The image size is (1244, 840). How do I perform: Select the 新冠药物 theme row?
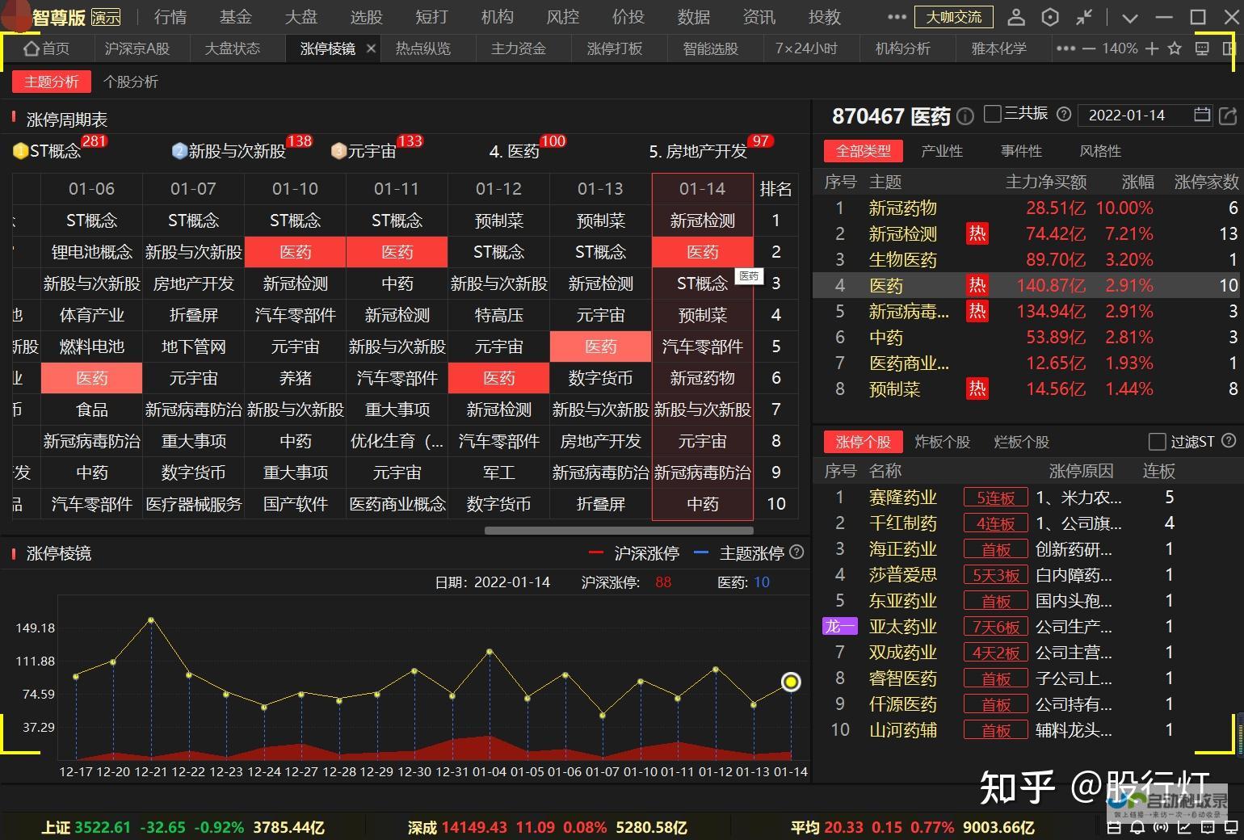click(x=1028, y=208)
